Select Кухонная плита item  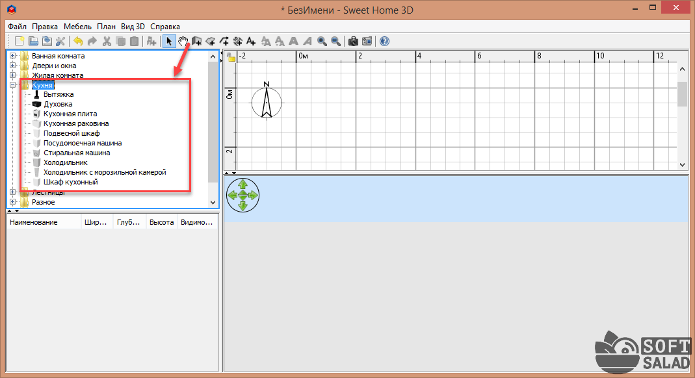click(70, 114)
